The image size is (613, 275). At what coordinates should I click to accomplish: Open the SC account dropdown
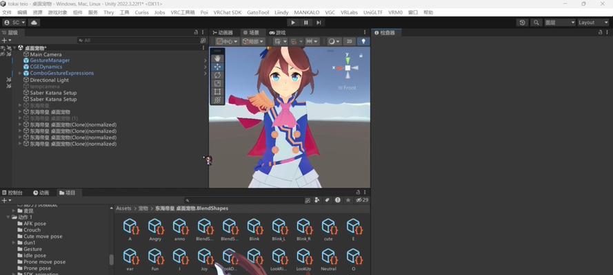click(14, 23)
